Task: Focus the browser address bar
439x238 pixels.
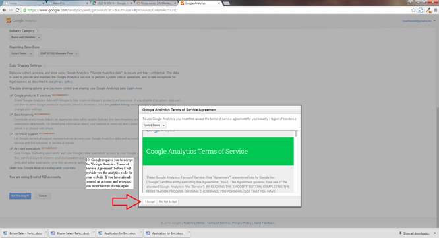Action: (216, 10)
